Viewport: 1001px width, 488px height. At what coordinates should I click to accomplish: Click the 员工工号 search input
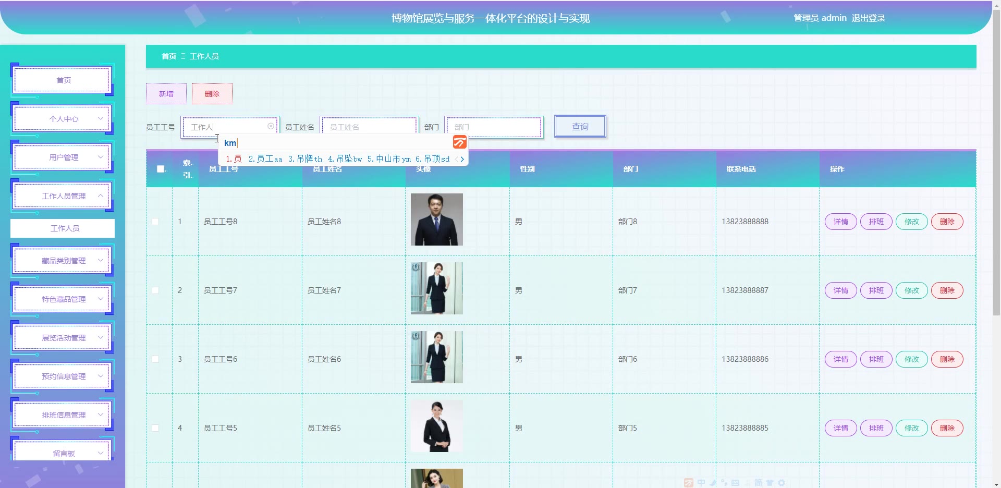(230, 127)
